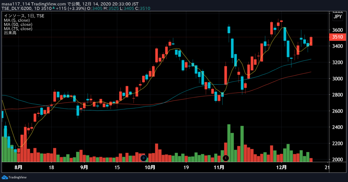Screen dimensions: 348x182
Task: Click the JPY currency label
Action: [337, 17]
